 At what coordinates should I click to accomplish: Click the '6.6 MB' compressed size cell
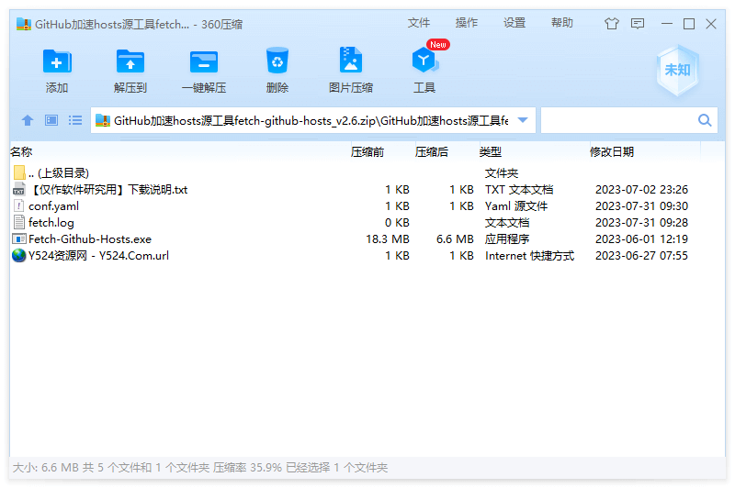(455, 239)
